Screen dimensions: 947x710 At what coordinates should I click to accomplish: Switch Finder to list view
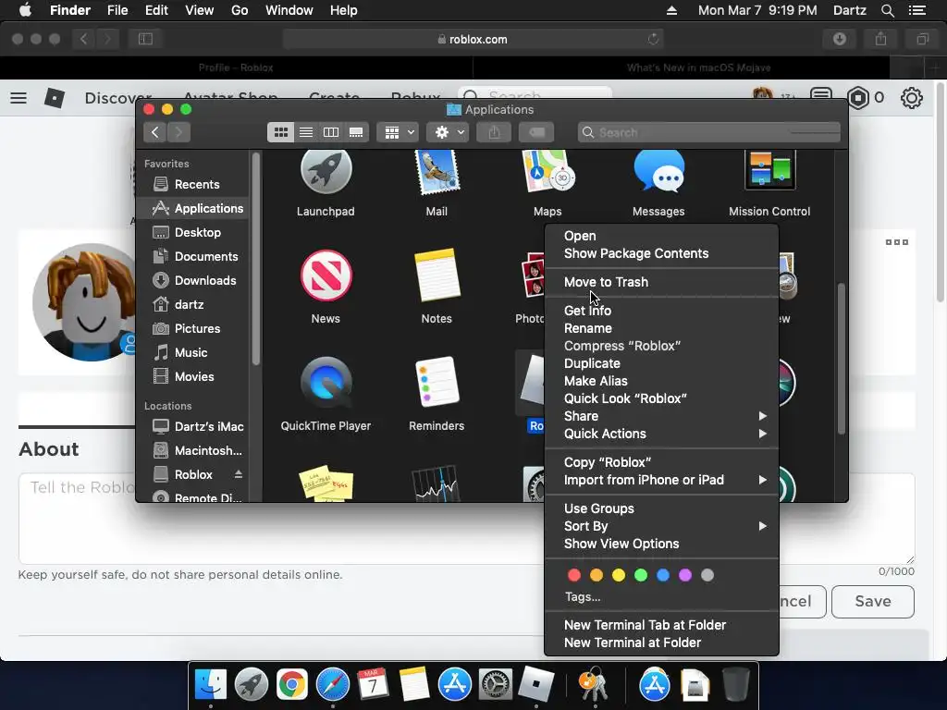click(x=306, y=132)
